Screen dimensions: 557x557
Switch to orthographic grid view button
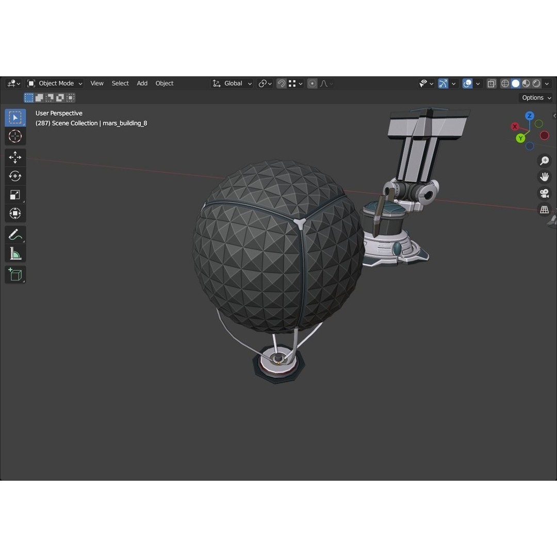[x=544, y=209]
